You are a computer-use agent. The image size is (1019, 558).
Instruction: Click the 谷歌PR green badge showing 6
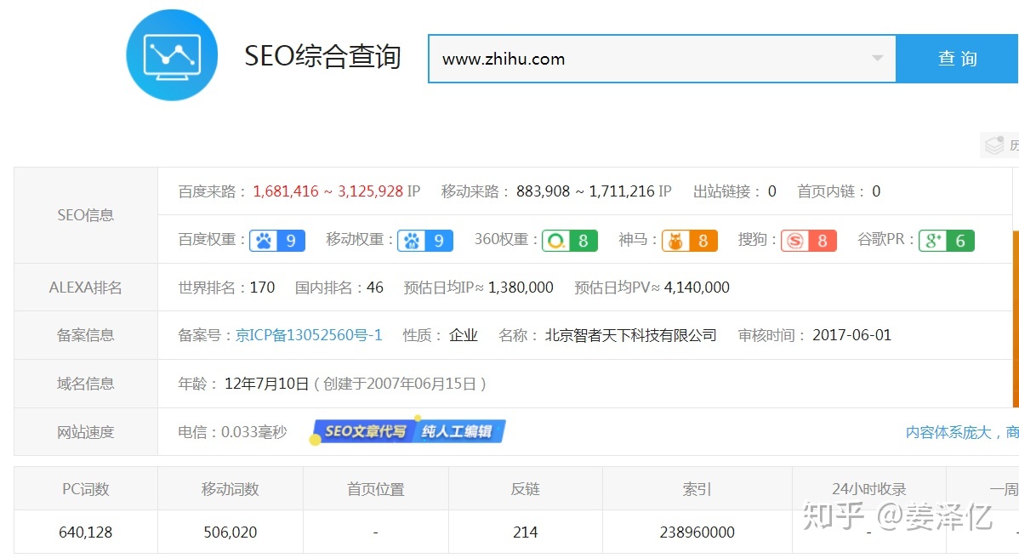pos(946,241)
